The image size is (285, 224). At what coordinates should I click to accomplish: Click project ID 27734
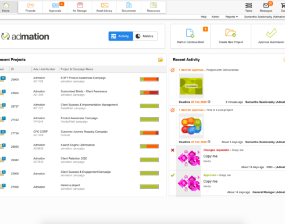tap(15, 133)
